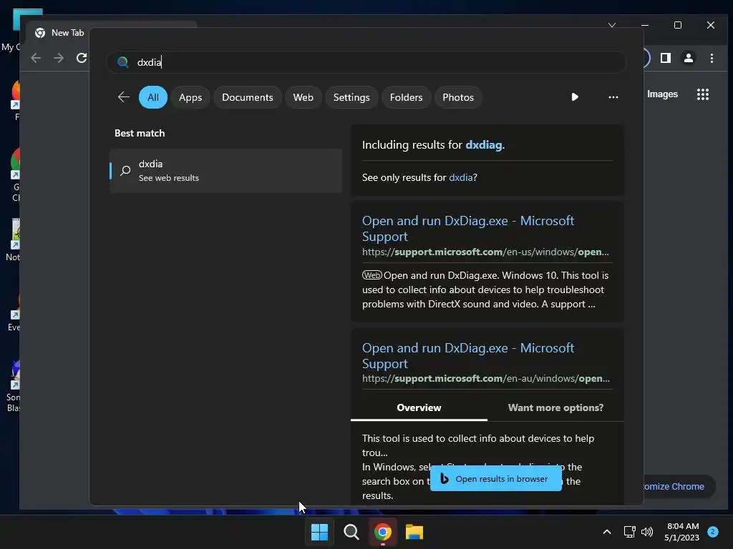This screenshot has height=549, width=733.
Task: Click the volume speaker icon
Action: [x=647, y=532]
